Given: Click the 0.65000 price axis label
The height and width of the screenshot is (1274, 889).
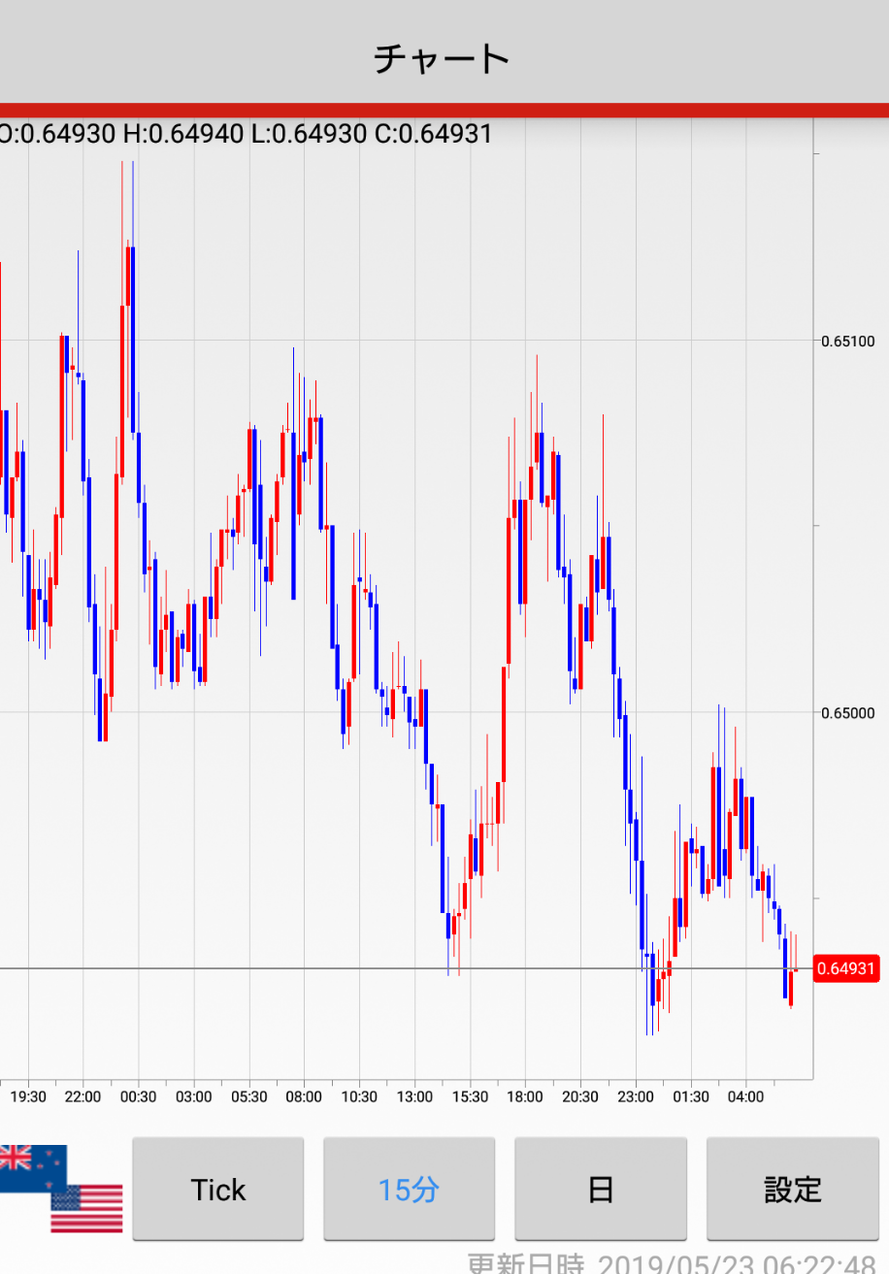Looking at the screenshot, I should point(847,713).
